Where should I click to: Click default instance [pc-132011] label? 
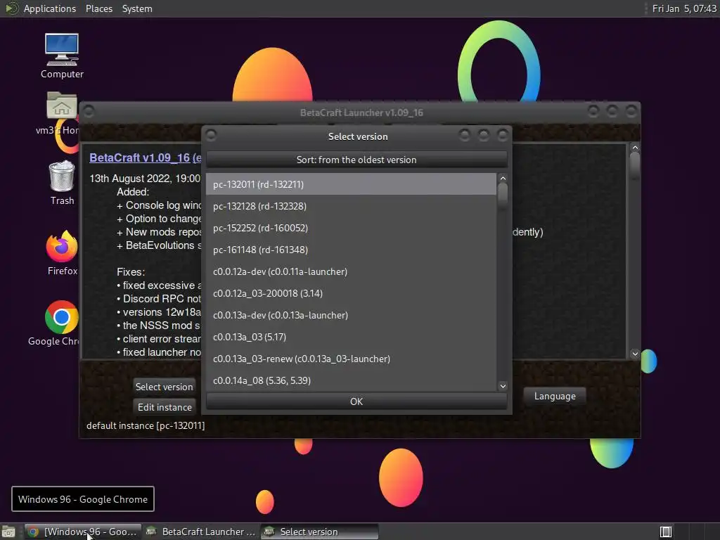(146, 425)
